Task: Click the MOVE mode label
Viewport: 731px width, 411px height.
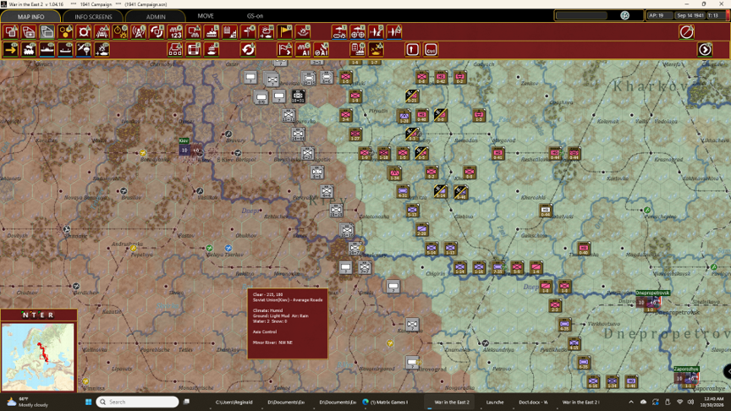Action: click(x=206, y=16)
